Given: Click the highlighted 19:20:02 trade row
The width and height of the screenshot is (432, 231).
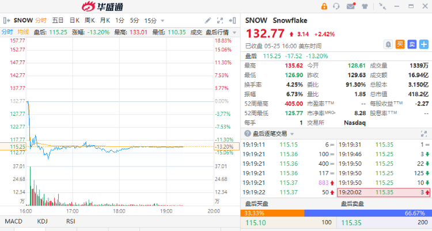Looking at the screenshot, I should click(x=384, y=192).
